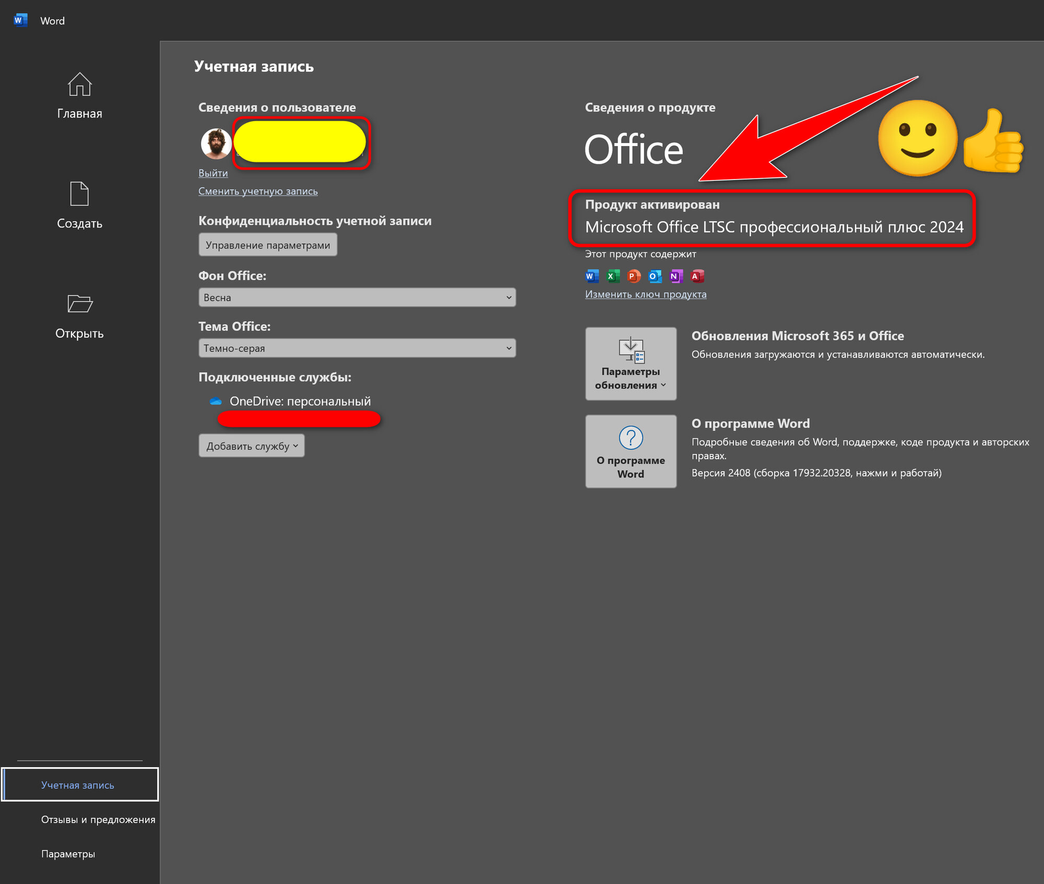This screenshot has height=884, width=1044.
Task: Click the Открыть folder icon
Action: pyautogui.click(x=80, y=304)
